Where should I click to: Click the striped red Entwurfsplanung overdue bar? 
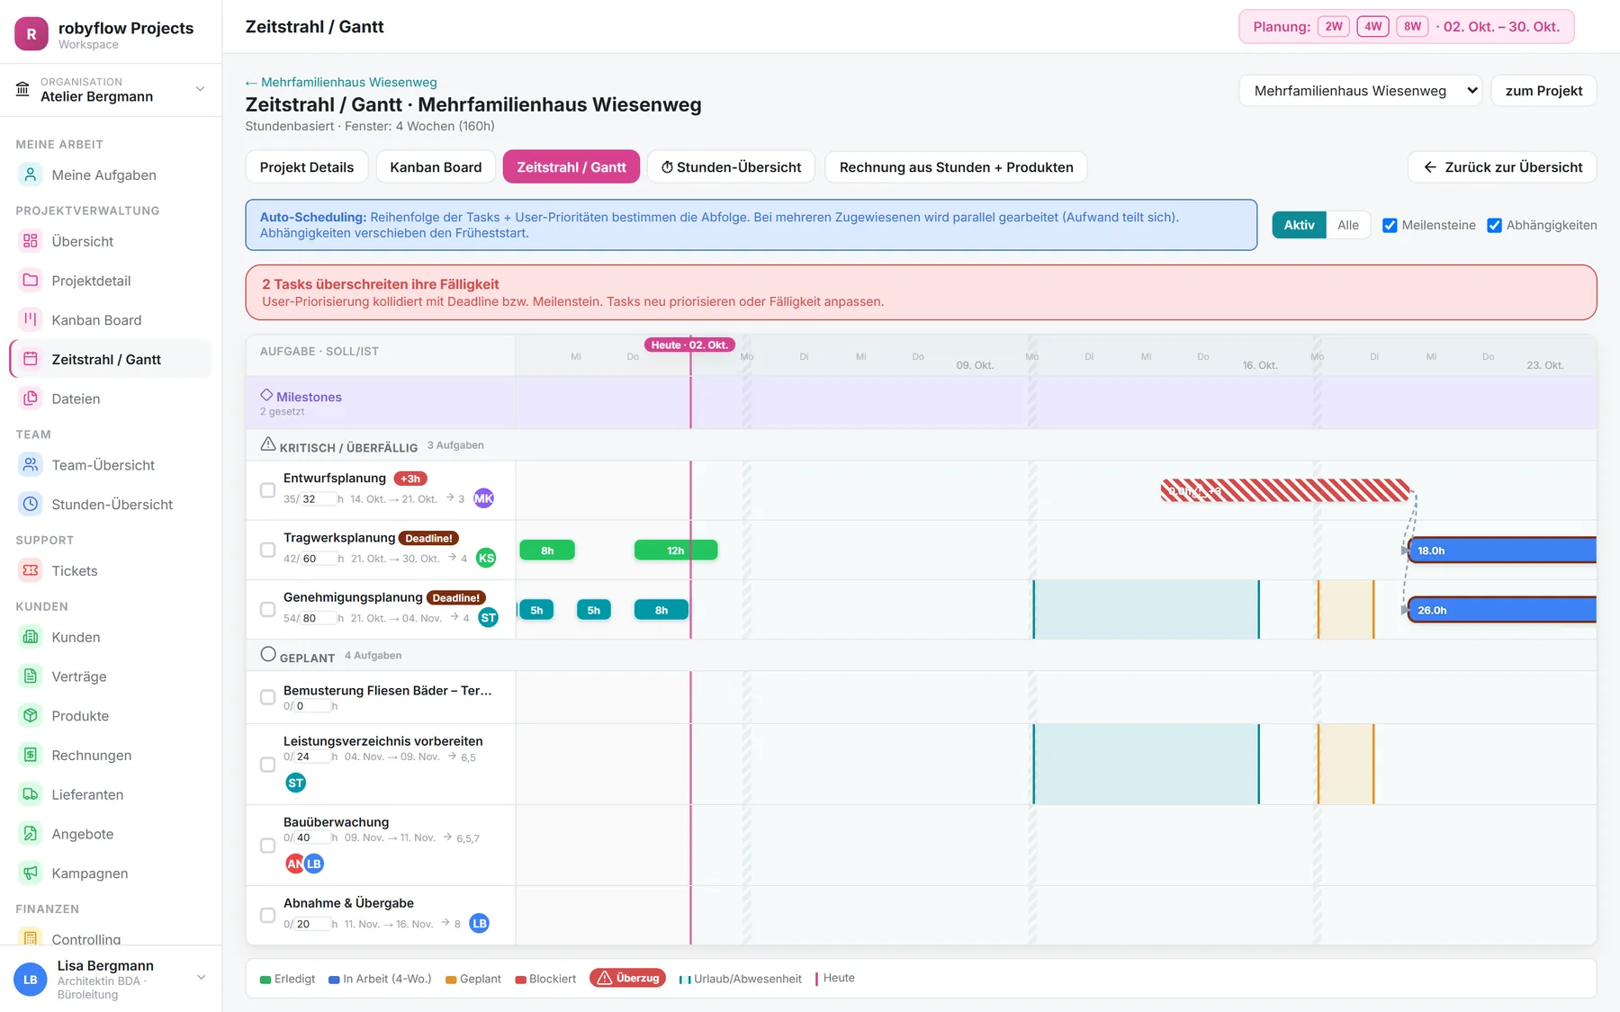coord(1285,490)
